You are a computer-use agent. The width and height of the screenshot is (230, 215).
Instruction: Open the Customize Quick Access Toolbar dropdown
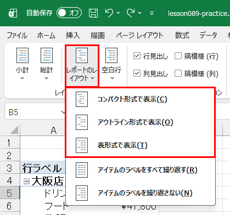152,13
